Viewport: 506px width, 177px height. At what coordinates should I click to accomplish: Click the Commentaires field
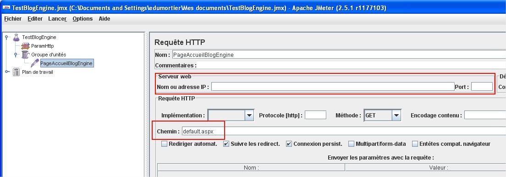pos(352,65)
